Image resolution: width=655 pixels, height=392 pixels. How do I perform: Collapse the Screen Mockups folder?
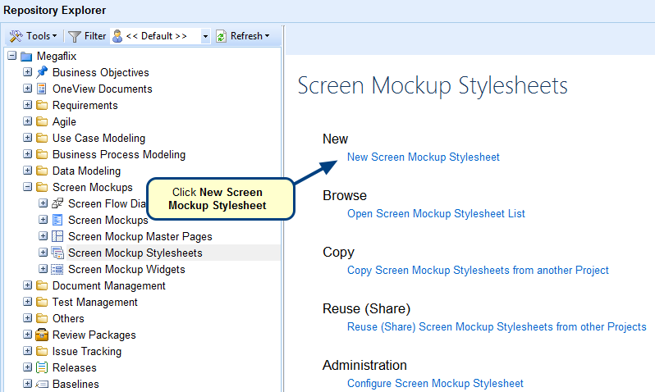pos(27,187)
